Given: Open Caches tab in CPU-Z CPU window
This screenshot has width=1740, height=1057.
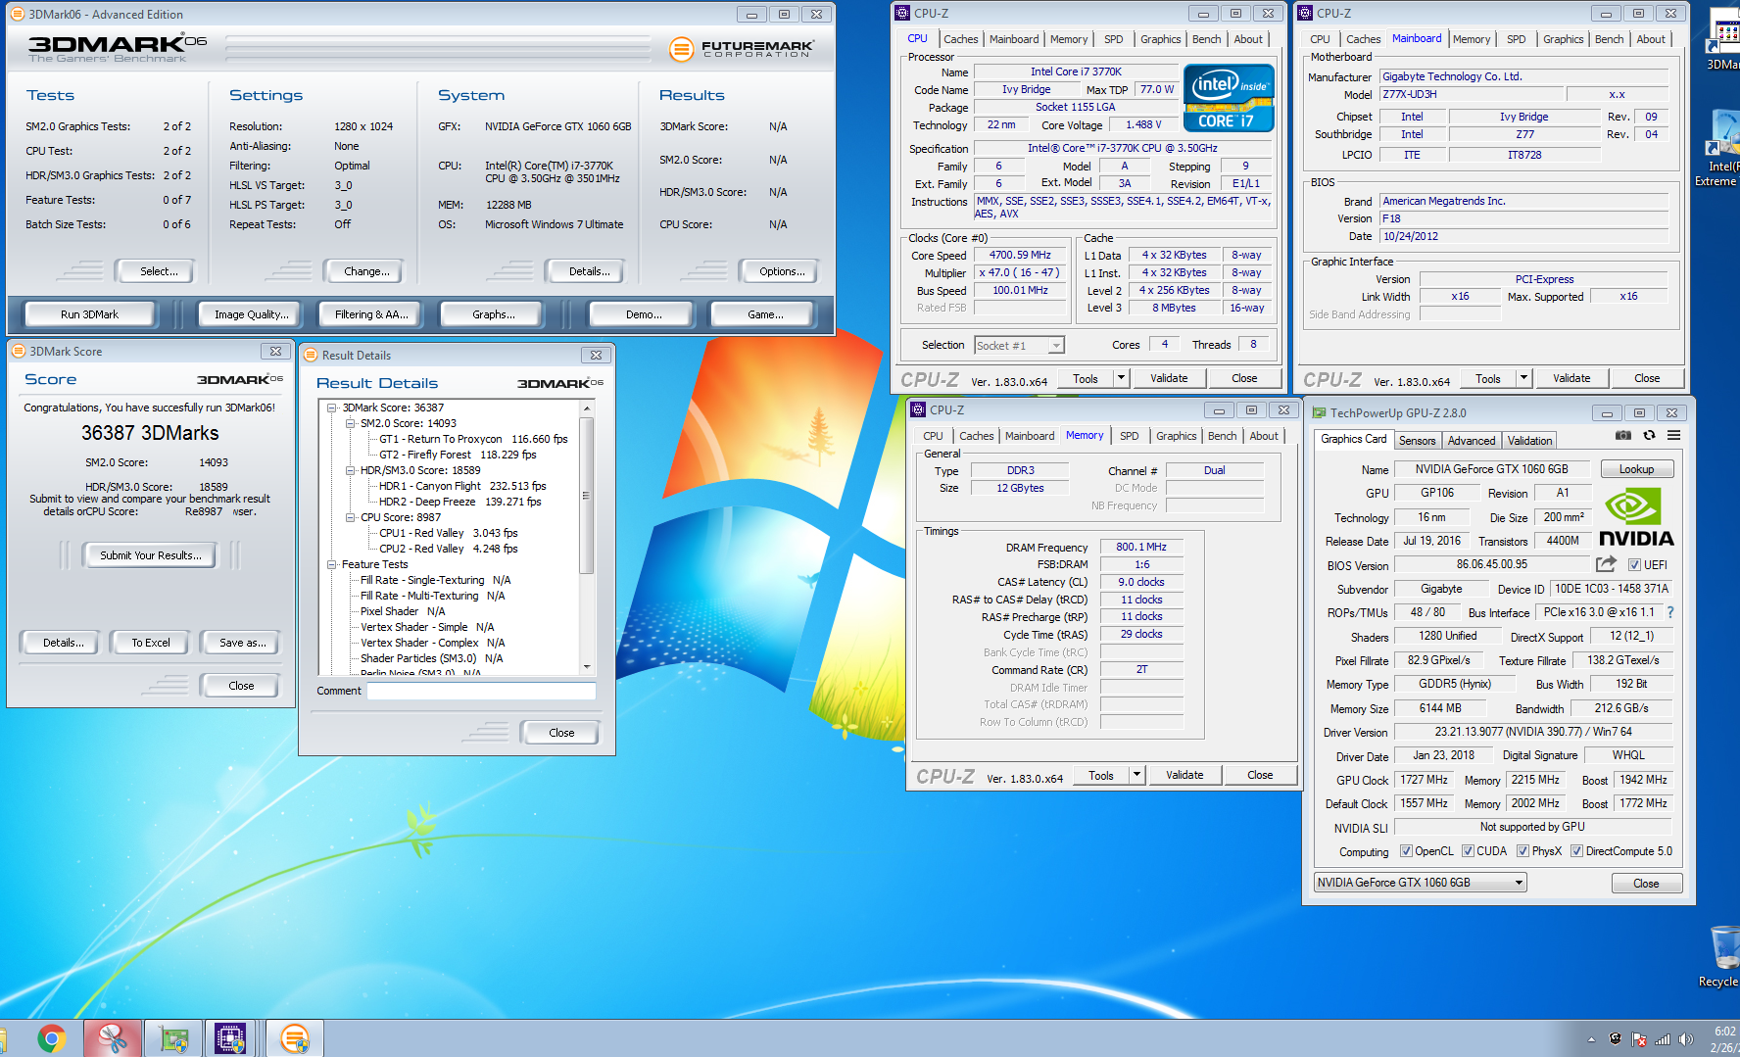Looking at the screenshot, I should tap(960, 39).
